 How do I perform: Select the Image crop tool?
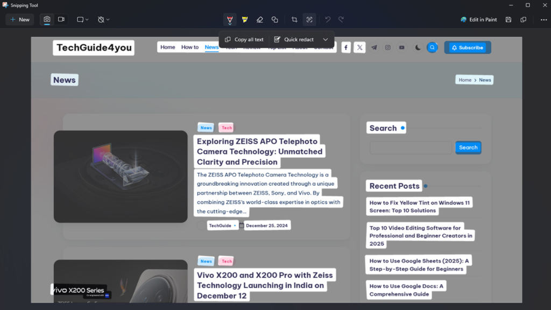[x=294, y=20]
